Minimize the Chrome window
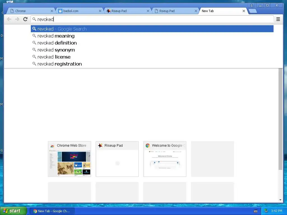The image size is (287, 215). [260, 5]
